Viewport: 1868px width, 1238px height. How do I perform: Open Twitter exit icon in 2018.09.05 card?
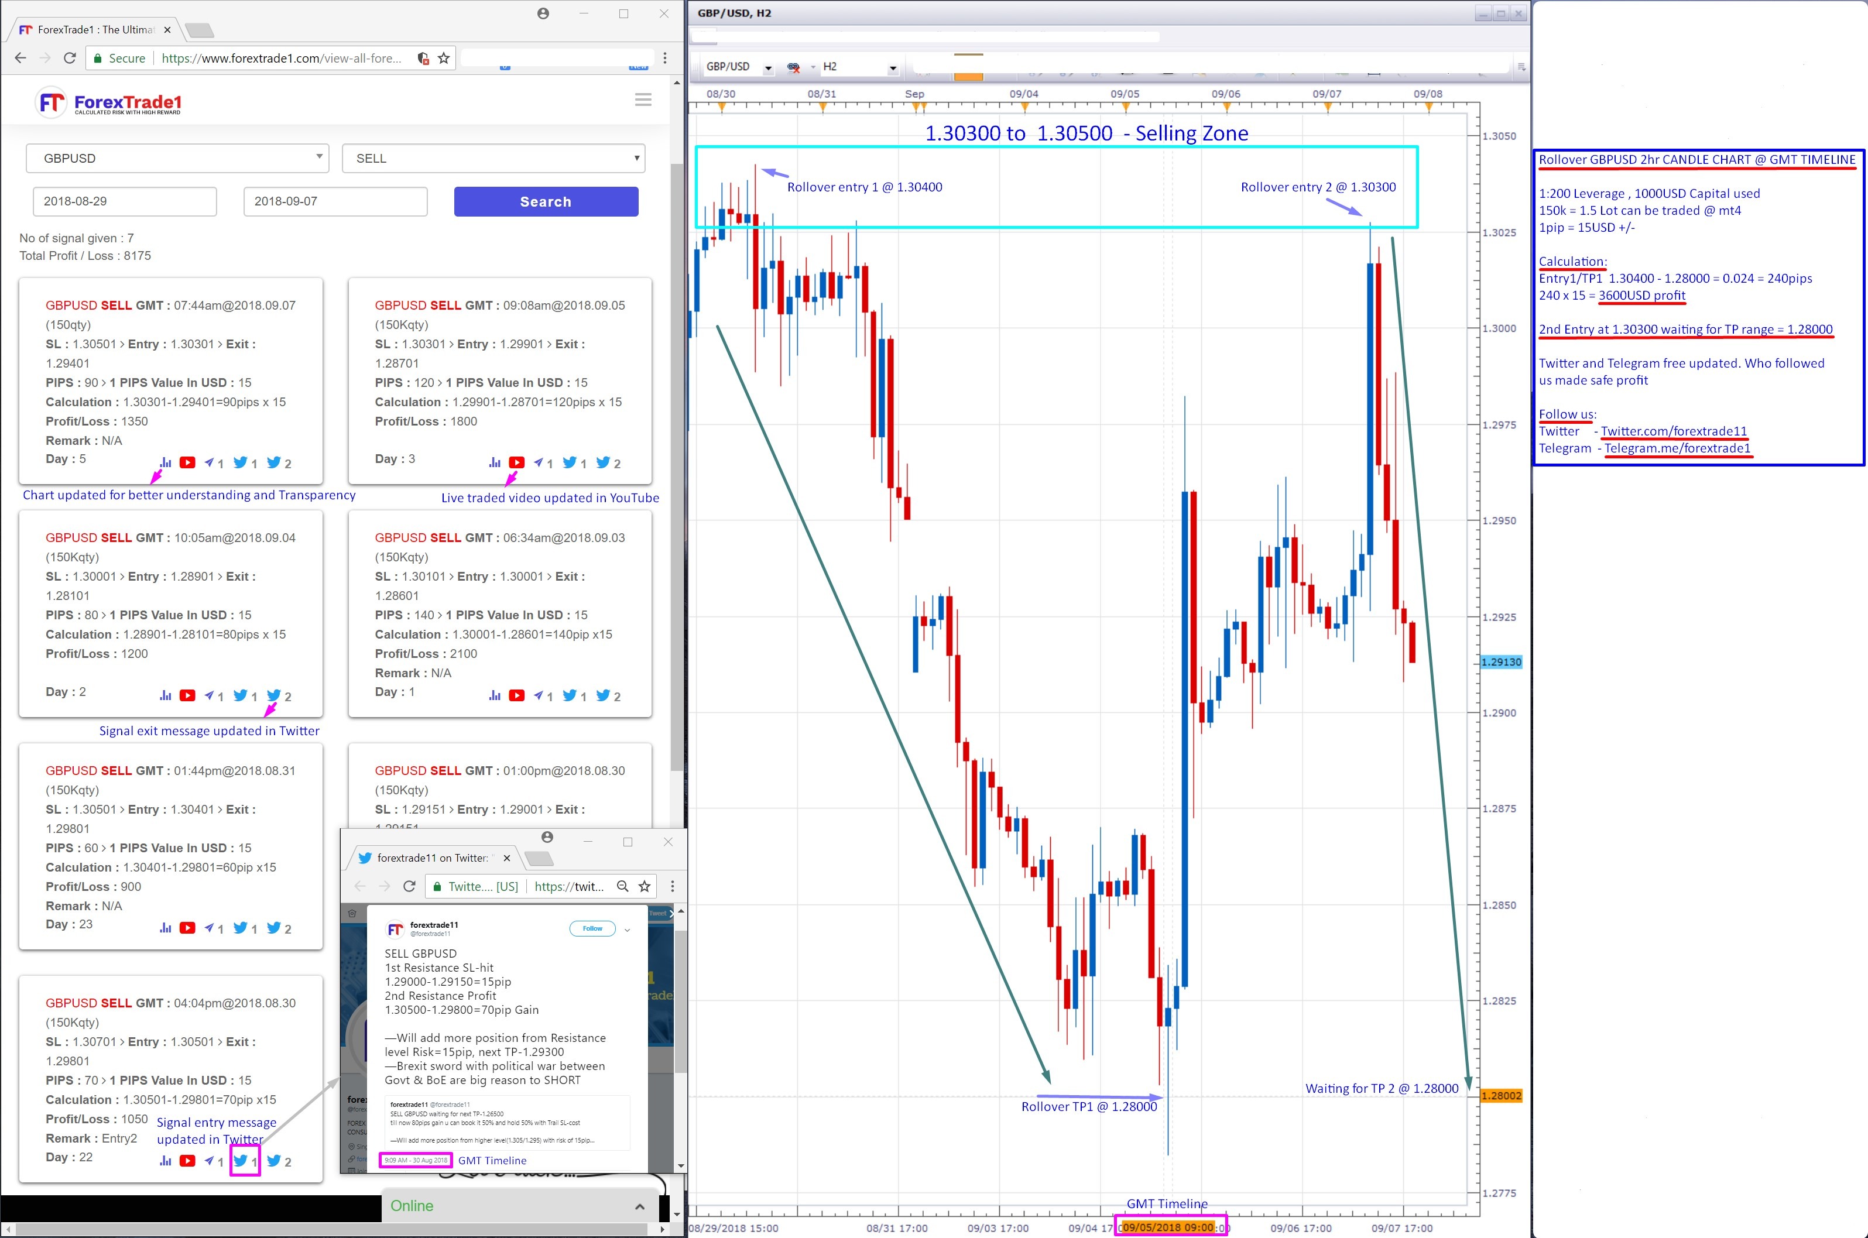point(603,462)
